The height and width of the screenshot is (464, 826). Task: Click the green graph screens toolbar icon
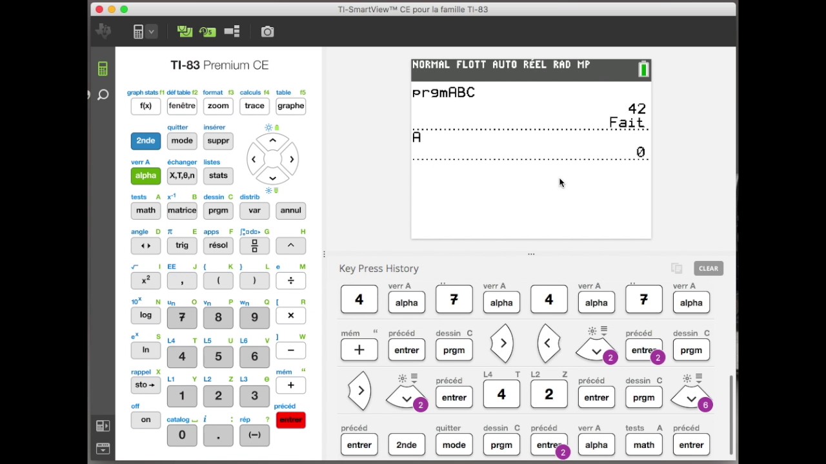(185, 31)
